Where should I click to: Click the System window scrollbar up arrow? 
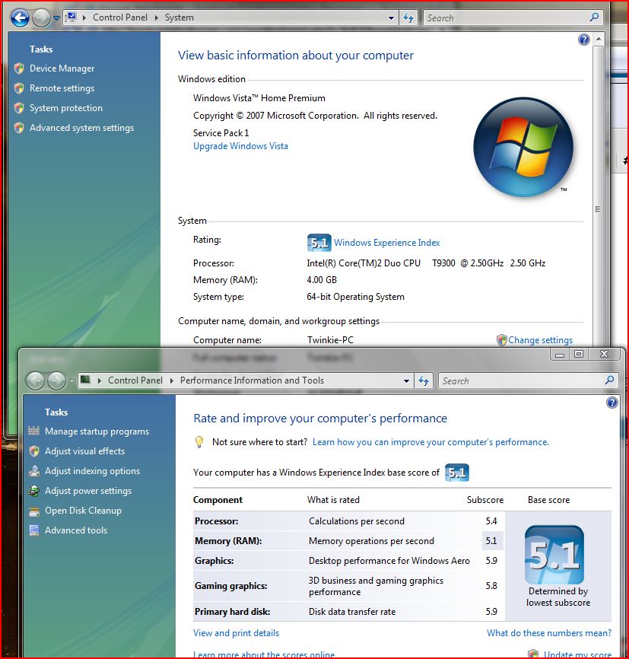(x=599, y=39)
